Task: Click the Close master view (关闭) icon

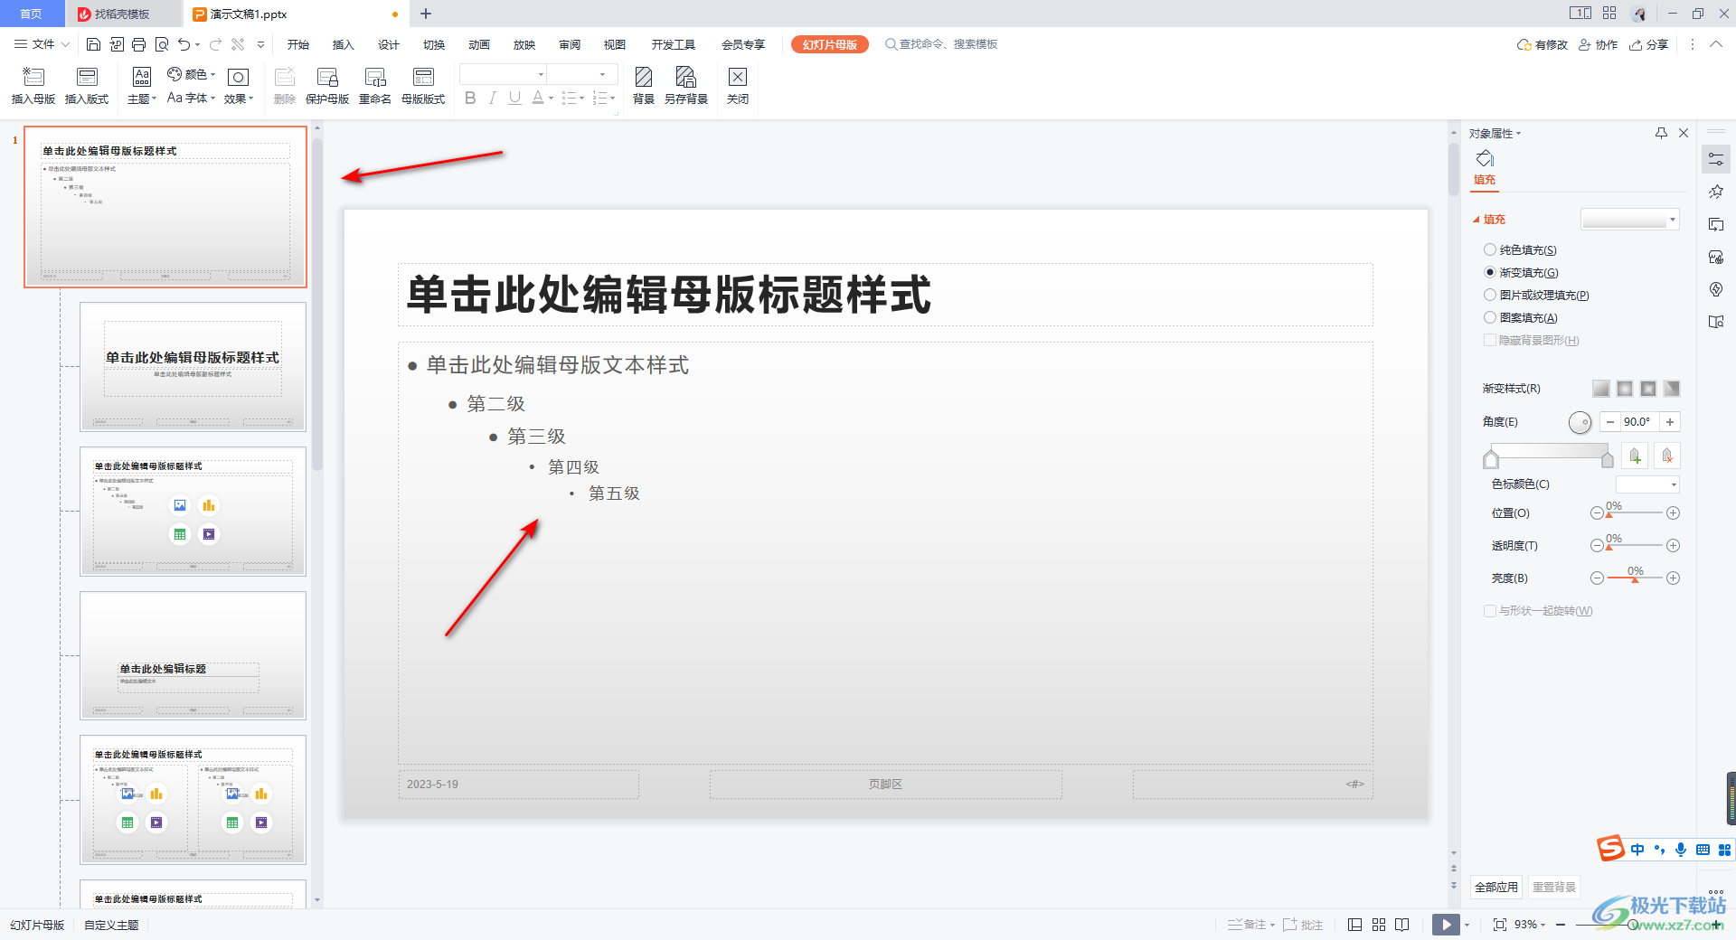Action: (738, 86)
